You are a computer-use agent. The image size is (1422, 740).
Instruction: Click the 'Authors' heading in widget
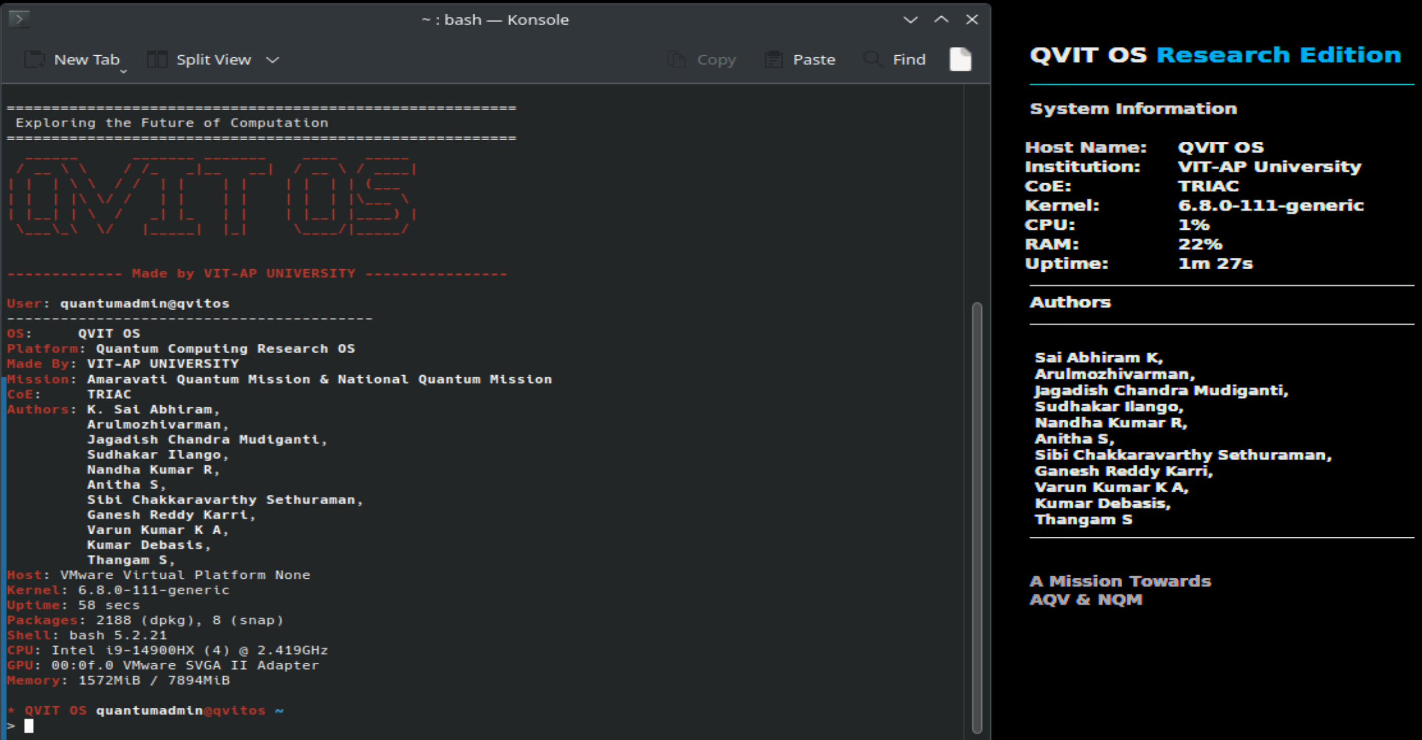point(1070,302)
